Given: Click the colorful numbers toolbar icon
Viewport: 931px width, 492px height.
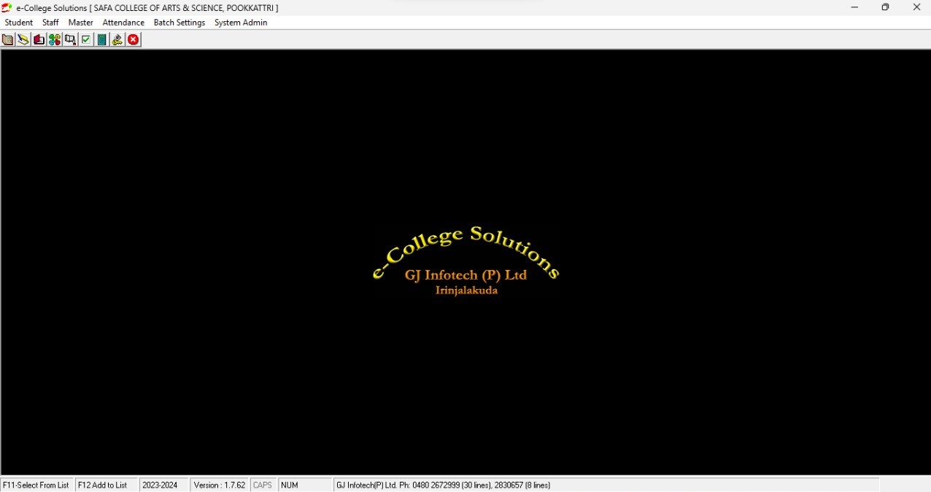Looking at the screenshot, I should coord(55,40).
